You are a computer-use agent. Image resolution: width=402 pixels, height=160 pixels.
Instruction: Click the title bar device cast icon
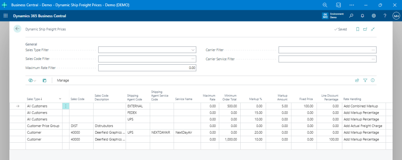click(x=338, y=5)
